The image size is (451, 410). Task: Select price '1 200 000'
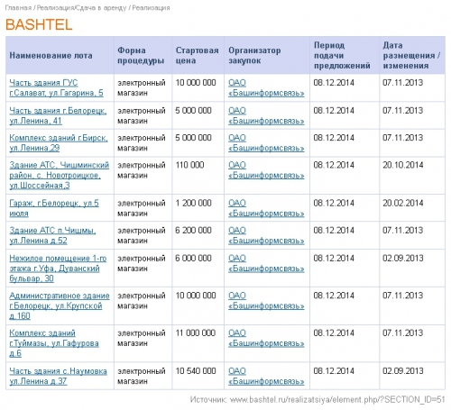[x=194, y=204]
